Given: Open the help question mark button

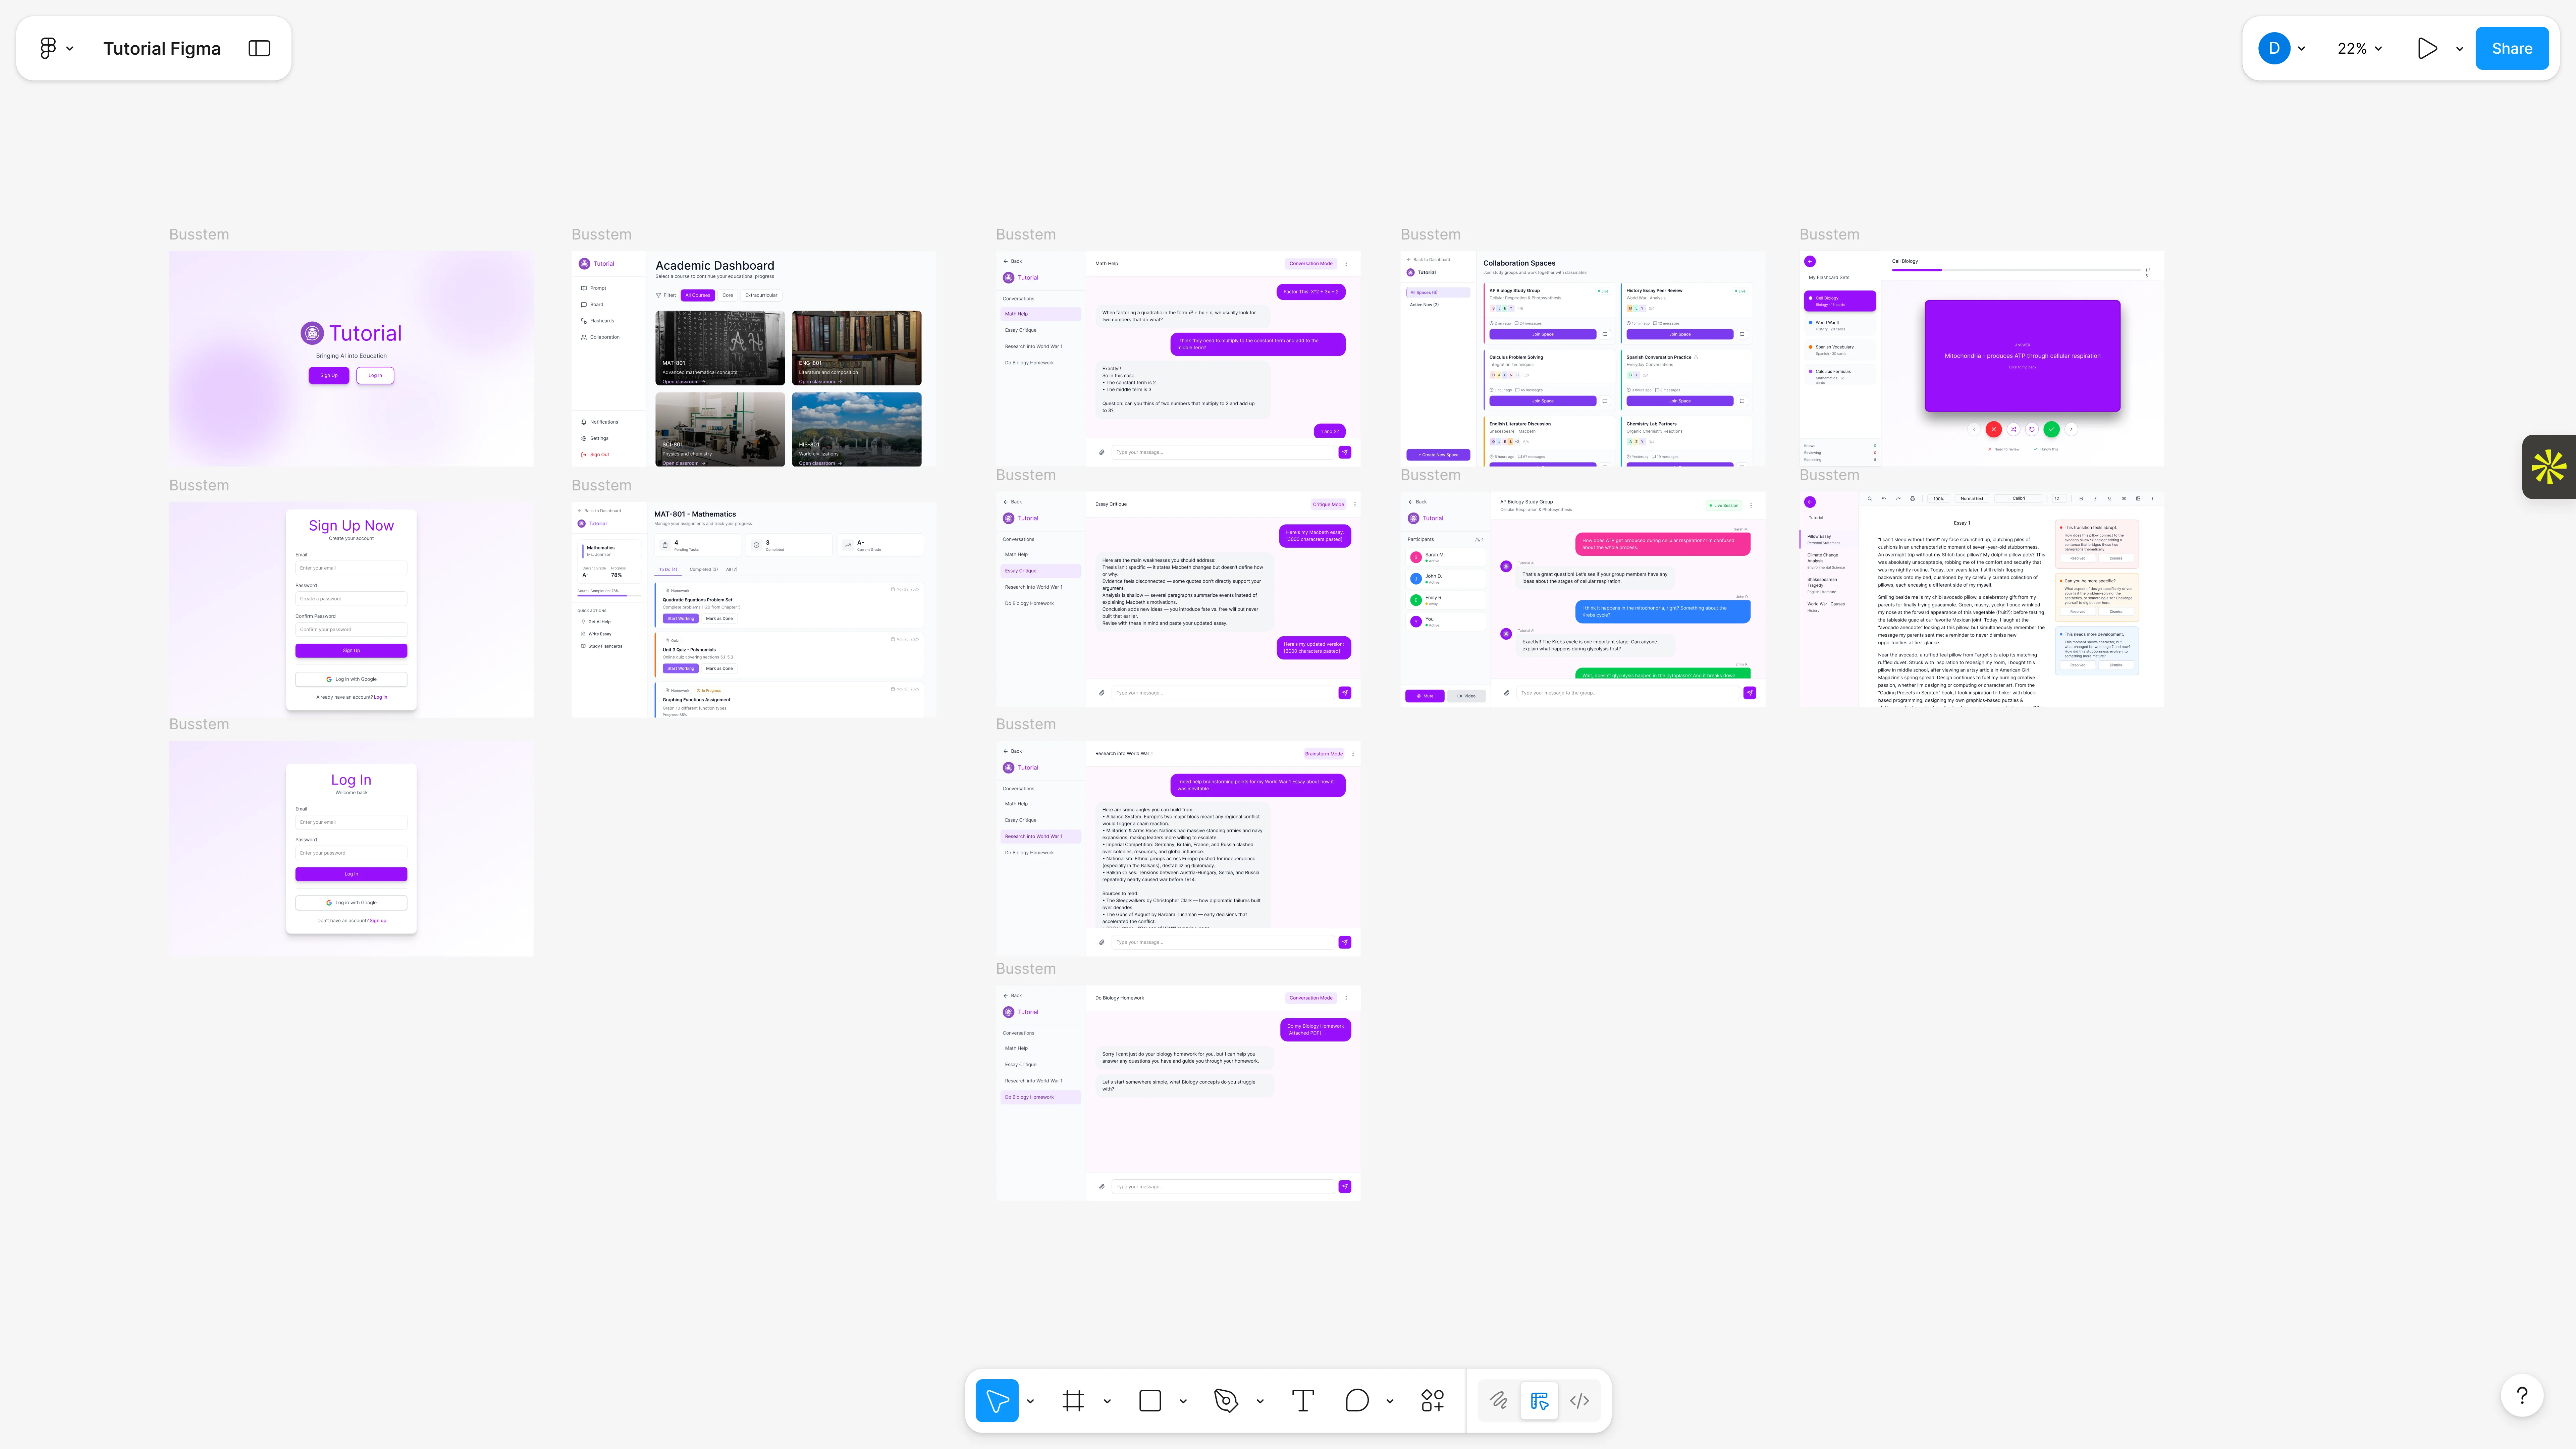Looking at the screenshot, I should pyautogui.click(x=2522, y=1395).
